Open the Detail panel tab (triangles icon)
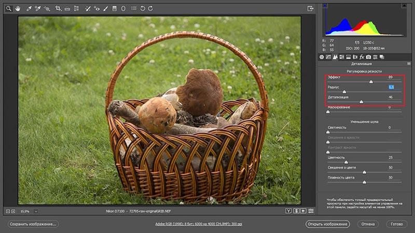The height and width of the screenshot is (233, 415). click(x=335, y=57)
